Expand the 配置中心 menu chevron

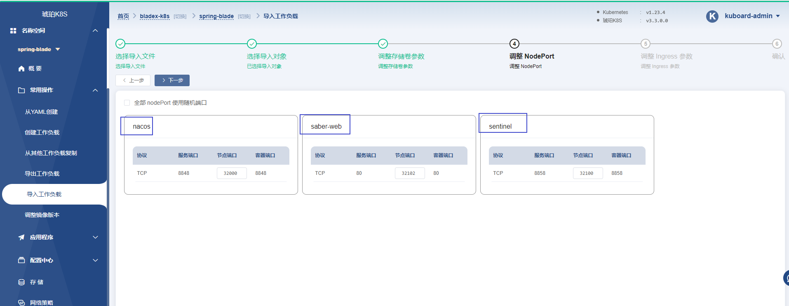click(x=95, y=260)
